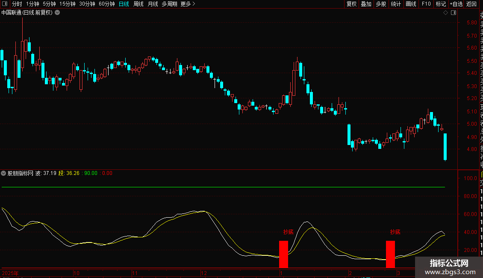This screenshot has height=278, width=483.
Task: Click the green 90 horizontal reference line
Action: click(223, 187)
